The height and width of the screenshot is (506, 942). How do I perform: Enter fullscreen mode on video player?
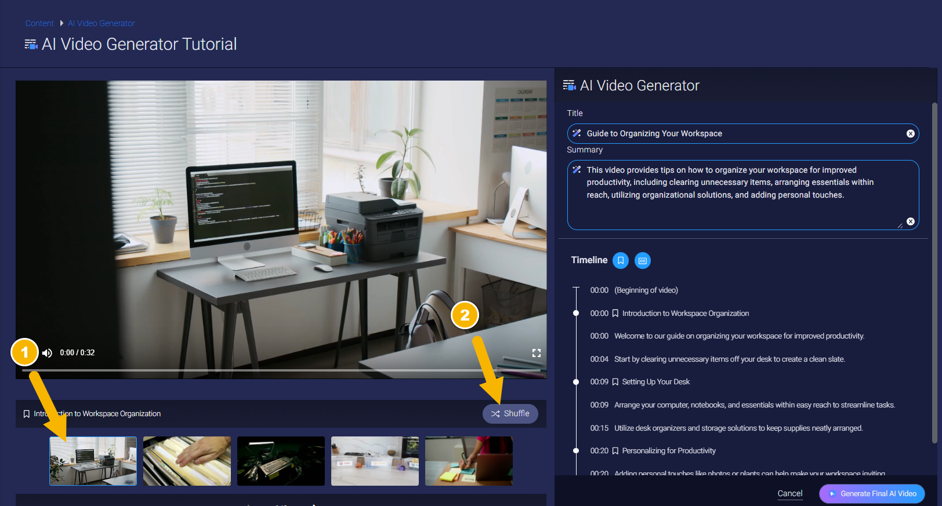(x=536, y=353)
